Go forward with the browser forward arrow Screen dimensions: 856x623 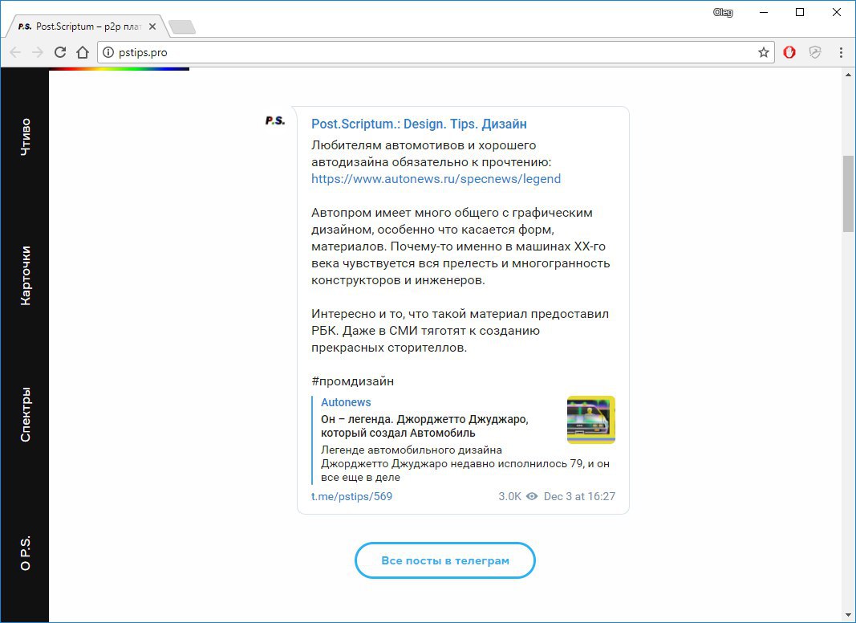click(x=38, y=52)
